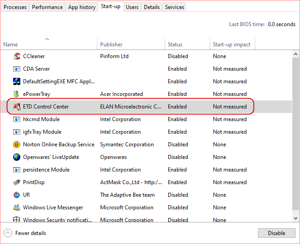This screenshot has height=244, width=300.
Task: Click the Norton Online Backup Service icon
Action: pyautogui.click(x=17, y=145)
